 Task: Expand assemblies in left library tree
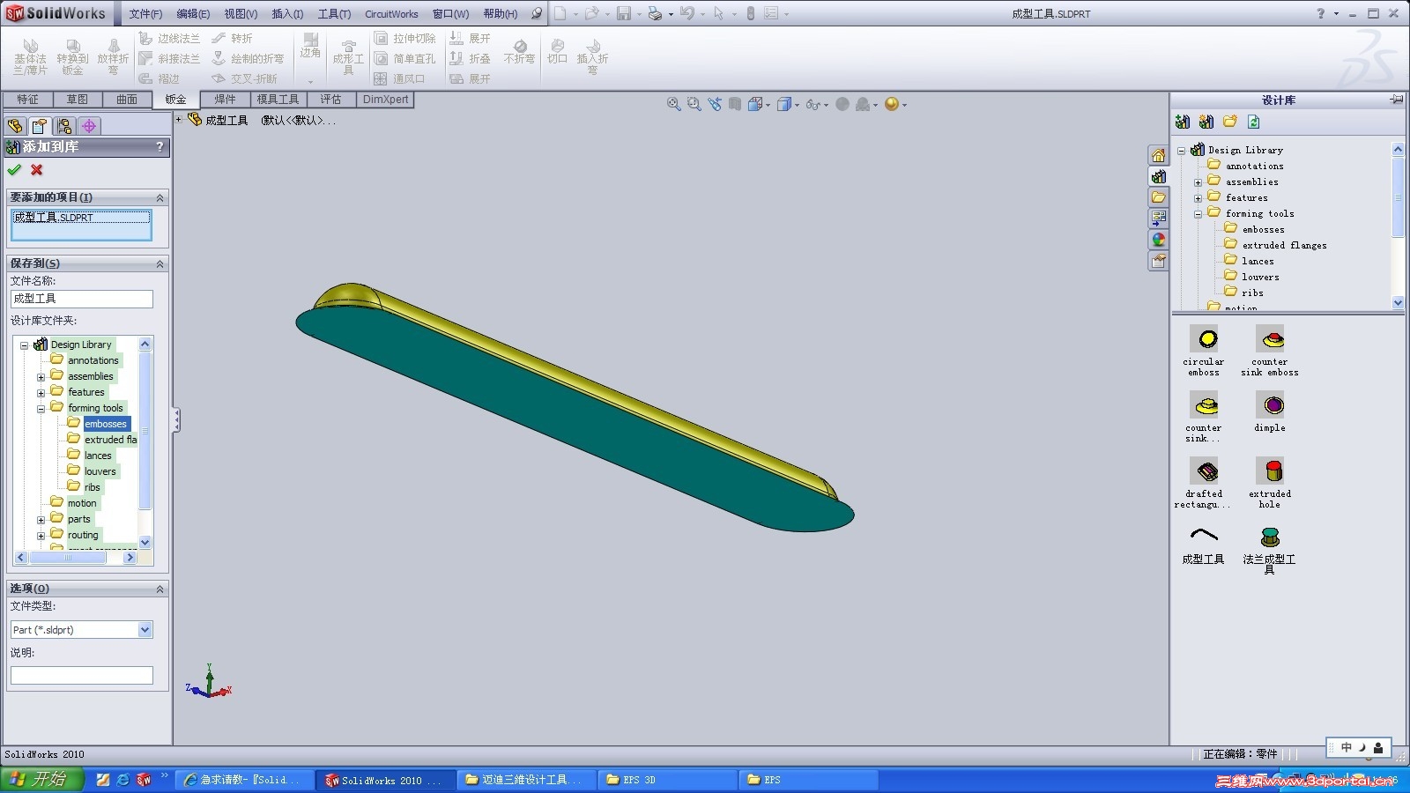click(x=41, y=377)
